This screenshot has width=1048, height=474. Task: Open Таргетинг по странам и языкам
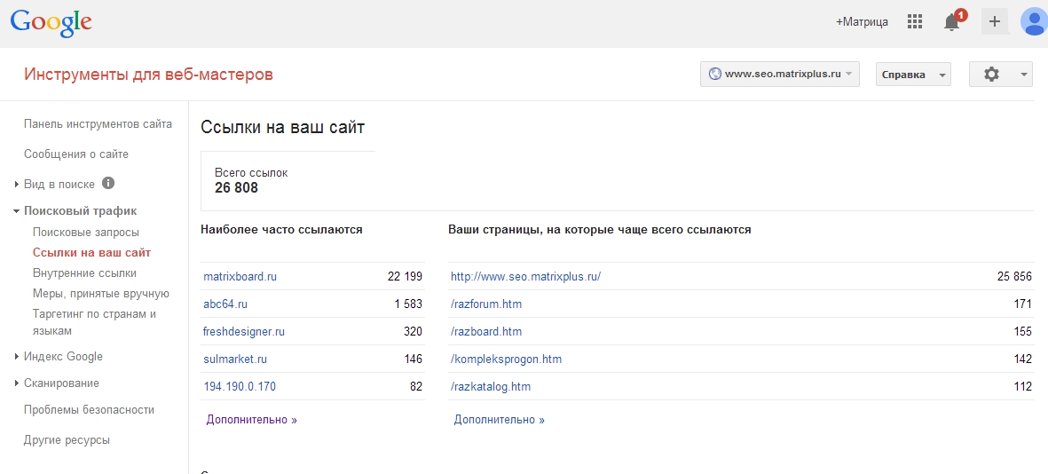click(x=94, y=322)
